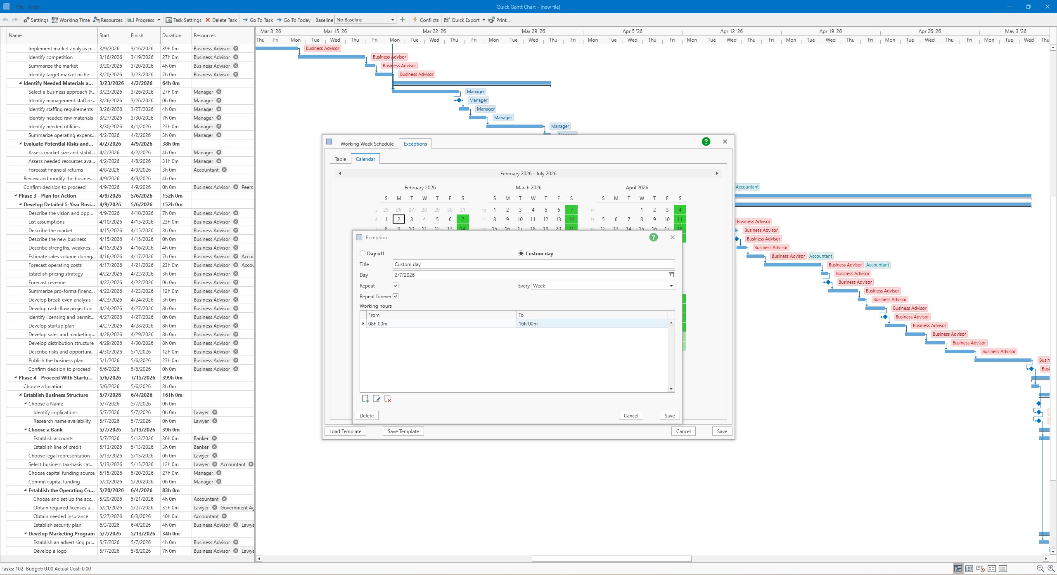Uncheck the Repeat checkbox

(395, 285)
